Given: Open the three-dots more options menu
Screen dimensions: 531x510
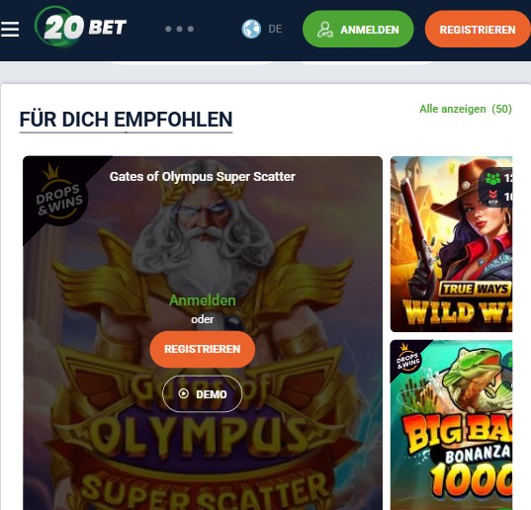Looking at the screenshot, I should tap(180, 29).
